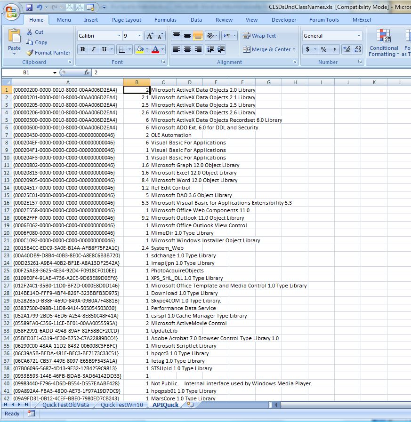Decrease decimal places
This screenshot has height=422, width=411.
(357, 49)
